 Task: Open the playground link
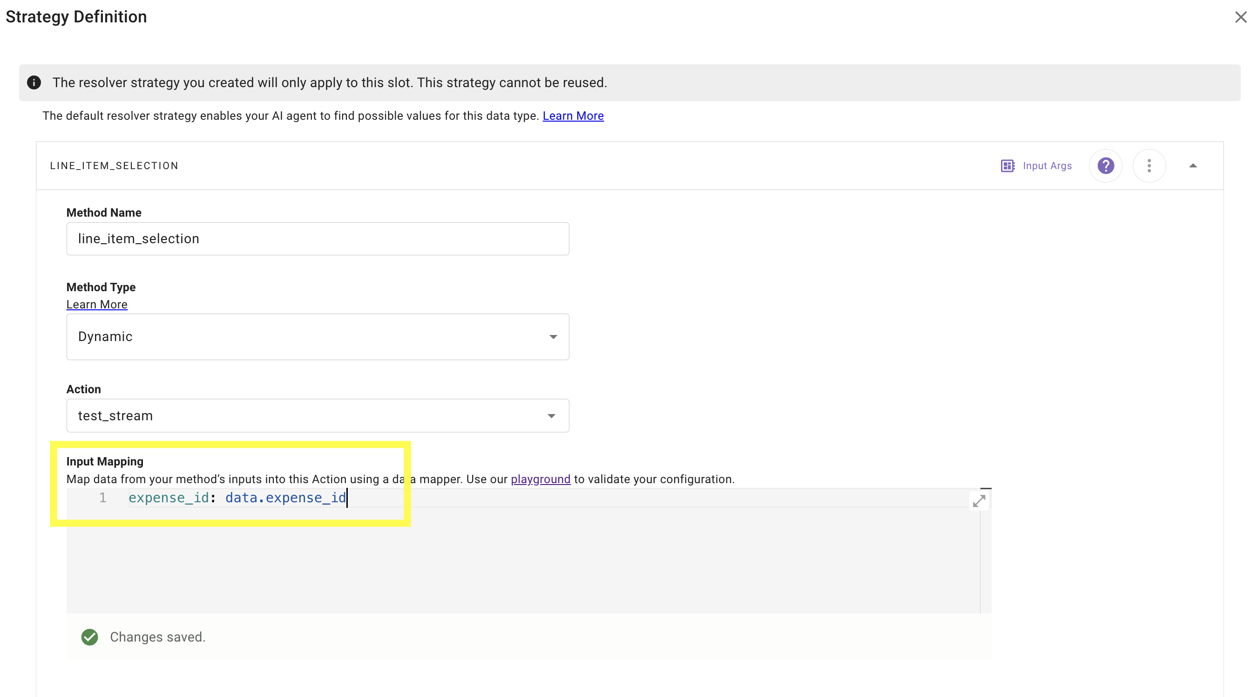pos(540,479)
